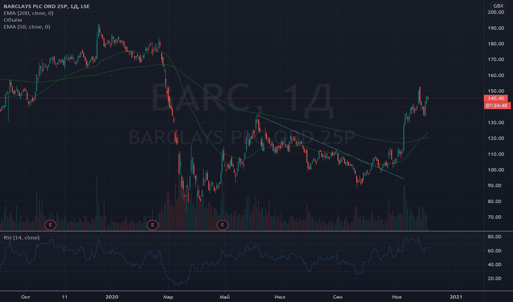The image size is (513, 302).
Task: Click the Май date axis label
Action: [x=225, y=297]
